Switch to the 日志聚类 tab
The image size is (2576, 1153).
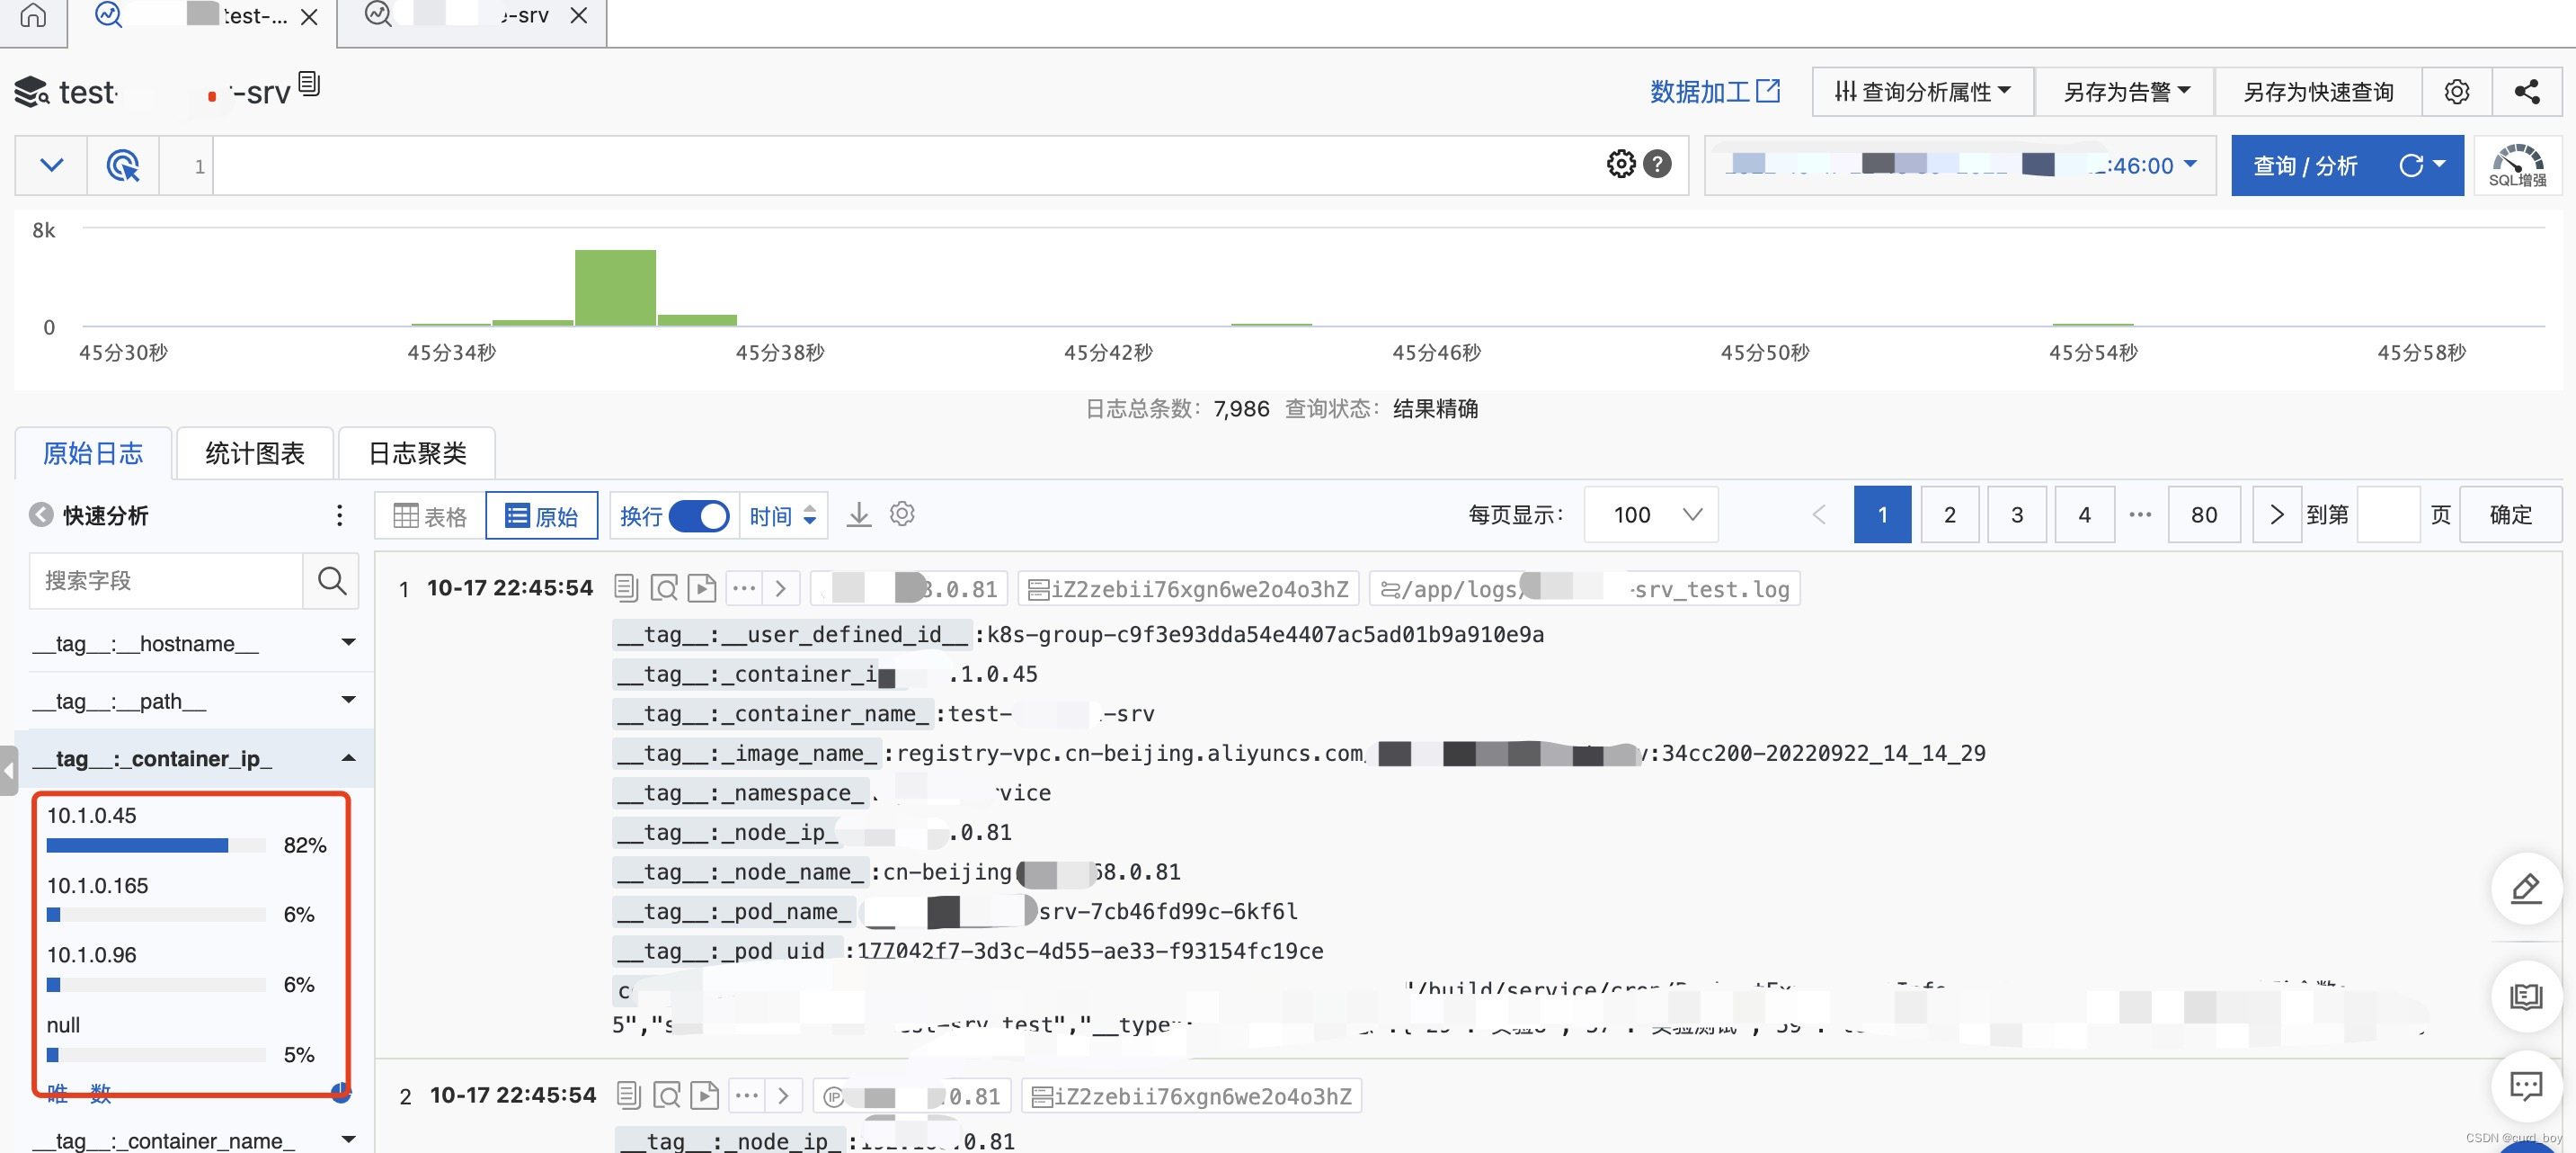[417, 453]
